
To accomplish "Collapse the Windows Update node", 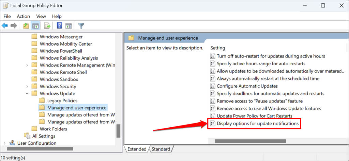I will pos(27,94).
